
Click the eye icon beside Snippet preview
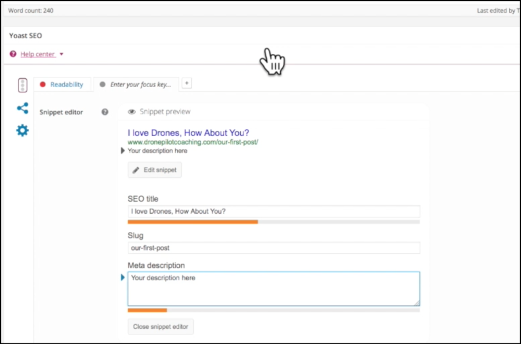point(132,112)
